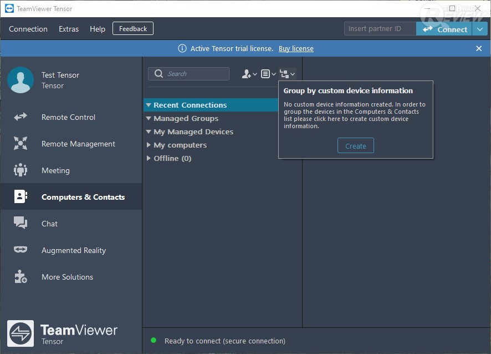Open the add contact dropdown icon
This screenshot has width=491, height=354.
click(x=249, y=74)
